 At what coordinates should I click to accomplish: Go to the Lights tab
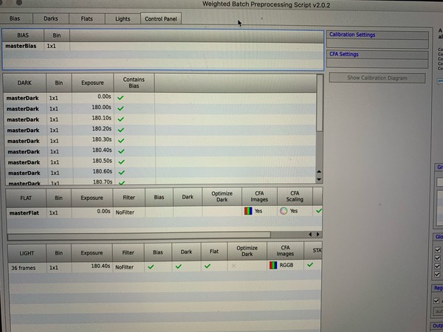(123, 19)
